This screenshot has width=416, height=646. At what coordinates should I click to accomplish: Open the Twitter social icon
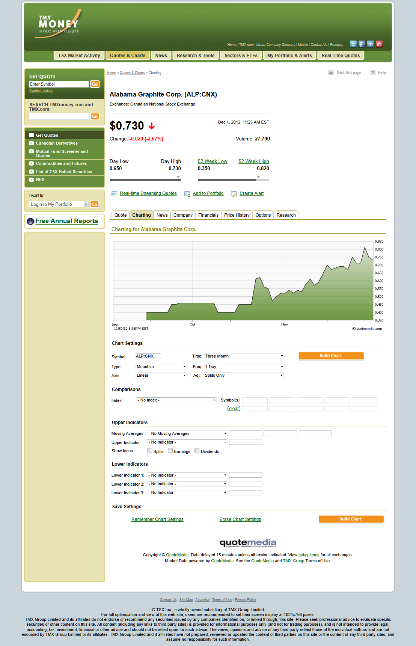tap(353, 44)
